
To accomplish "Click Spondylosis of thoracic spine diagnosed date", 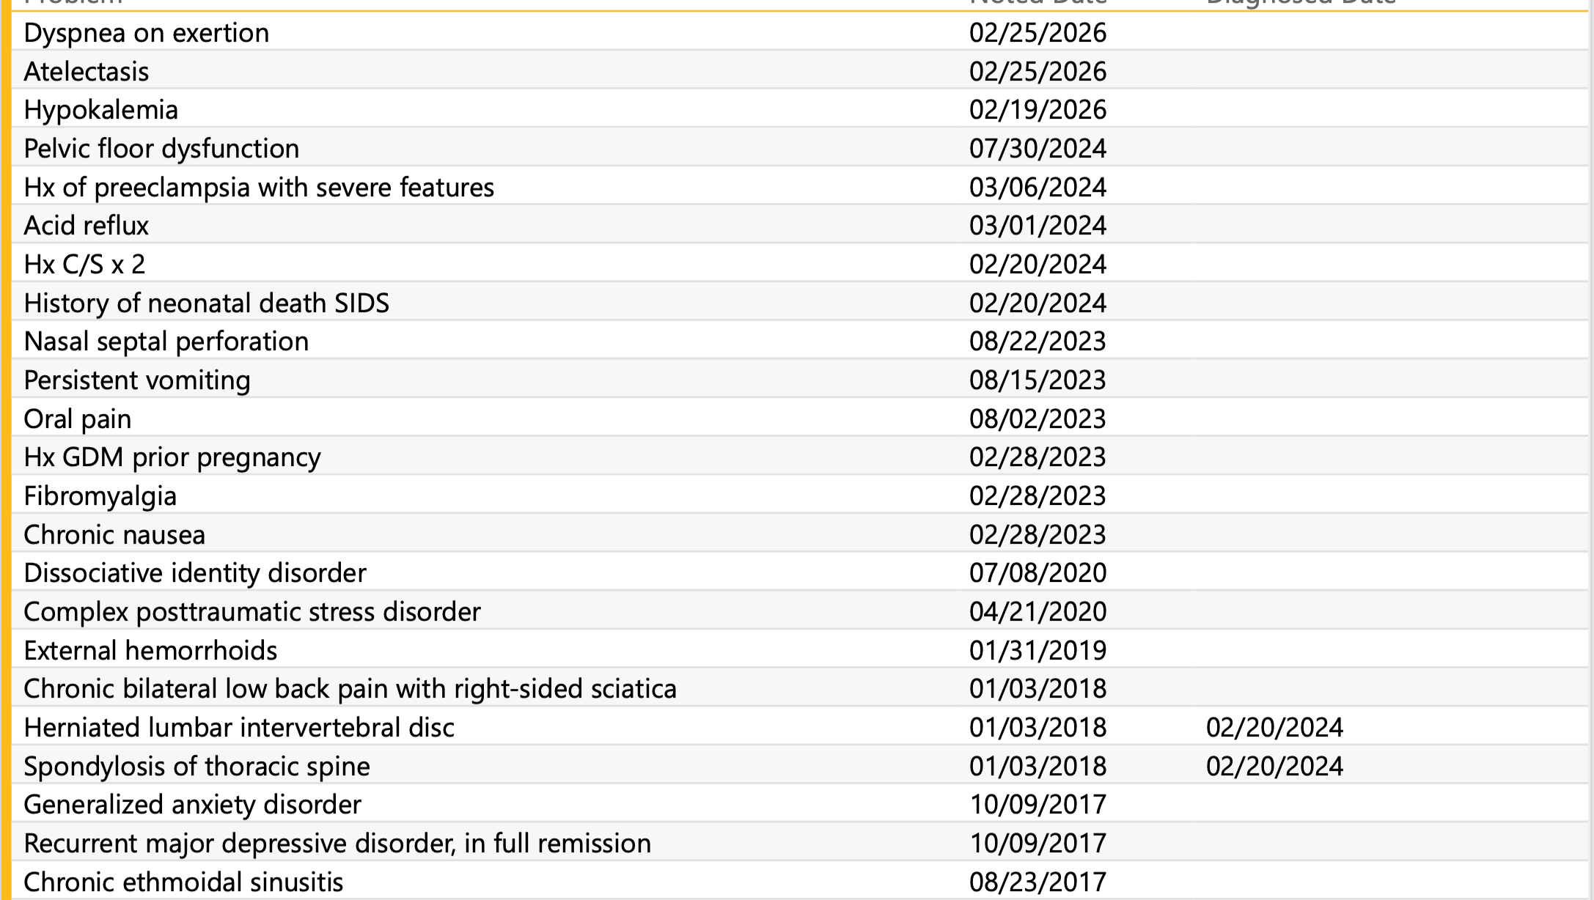I will click(1274, 767).
